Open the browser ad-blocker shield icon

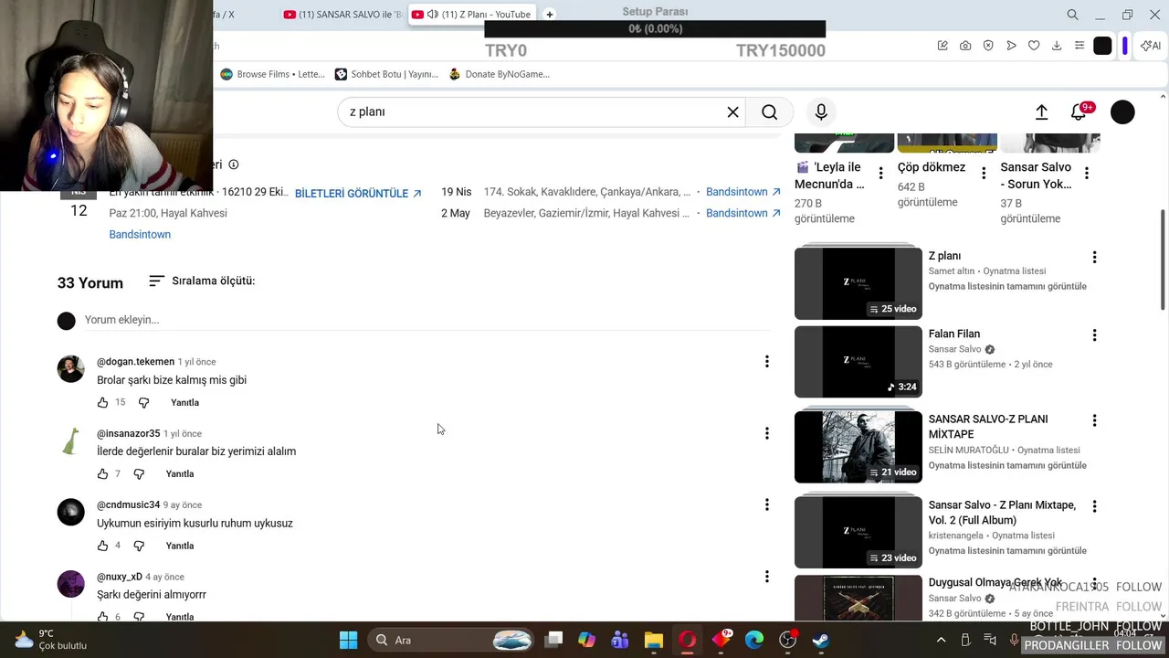click(x=988, y=46)
